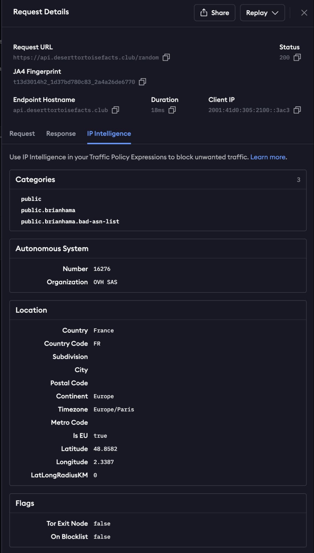Click the Categories section header
The image size is (314, 553).
tap(35, 180)
